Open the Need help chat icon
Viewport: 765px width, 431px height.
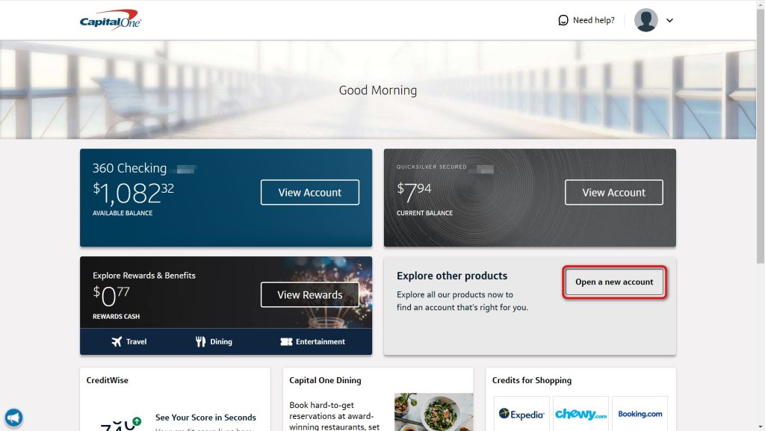(x=563, y=20)
